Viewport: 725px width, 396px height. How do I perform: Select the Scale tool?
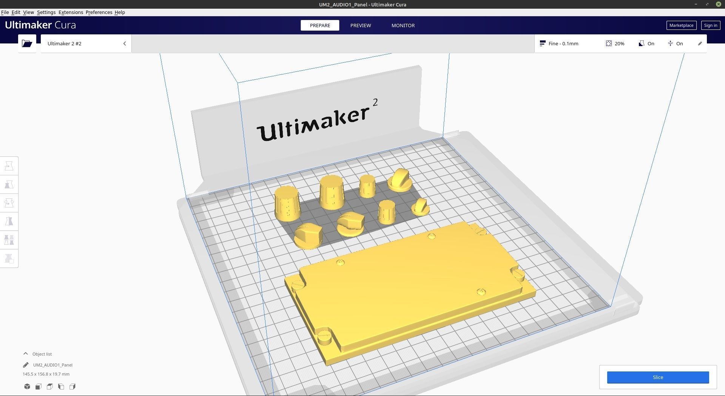(9, 184)
